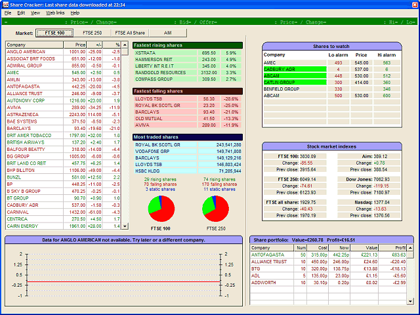This screenshot has height=315, width=420.
Task: Click the FTSE 250 pie chart
Action: click(216, 209)
